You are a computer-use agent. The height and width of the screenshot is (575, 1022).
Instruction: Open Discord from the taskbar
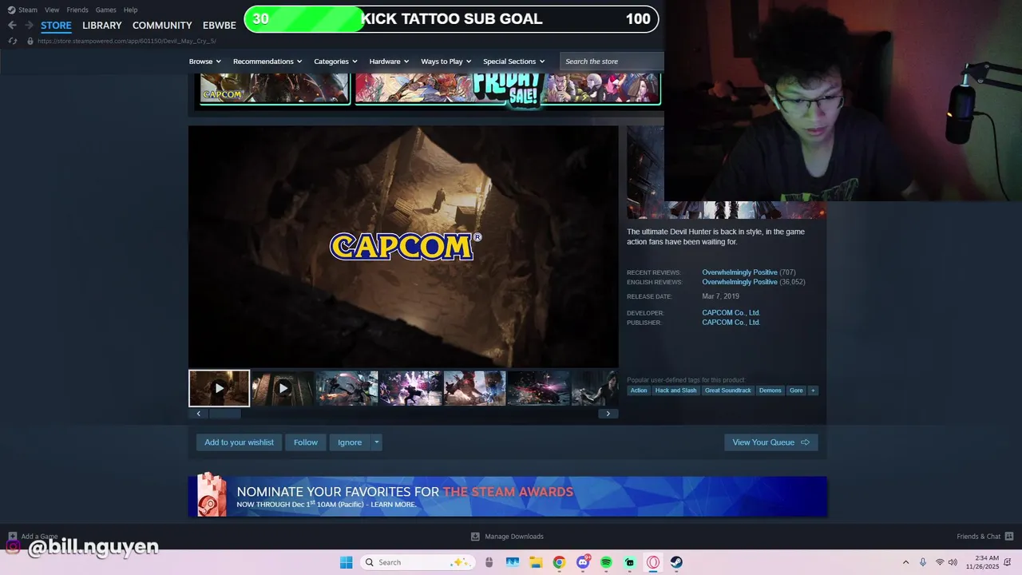pos(583,562)
